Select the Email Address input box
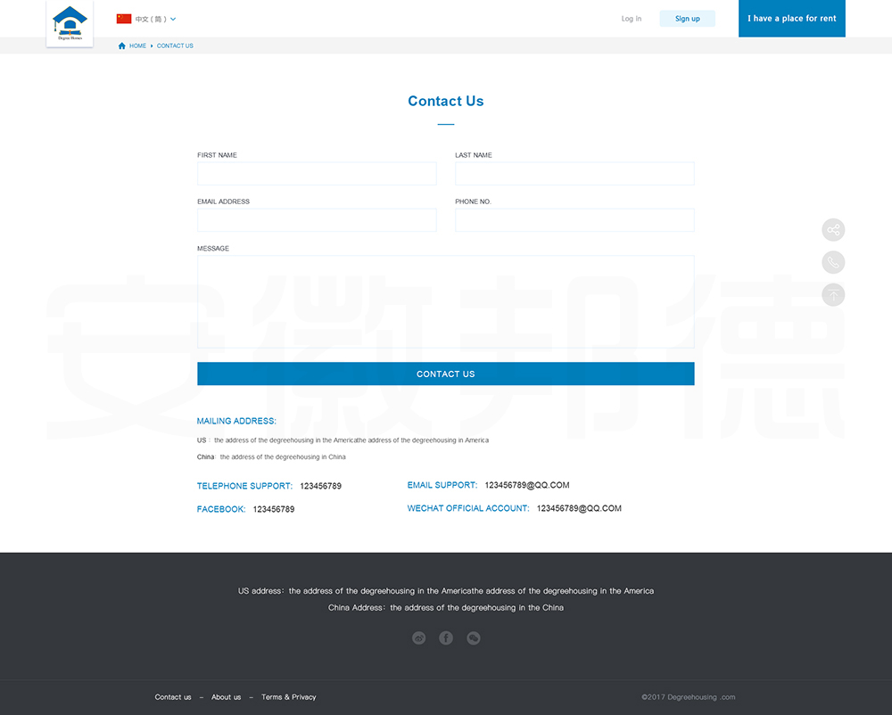This screenshot has width=892, height=715. click(x=317, y=220)
